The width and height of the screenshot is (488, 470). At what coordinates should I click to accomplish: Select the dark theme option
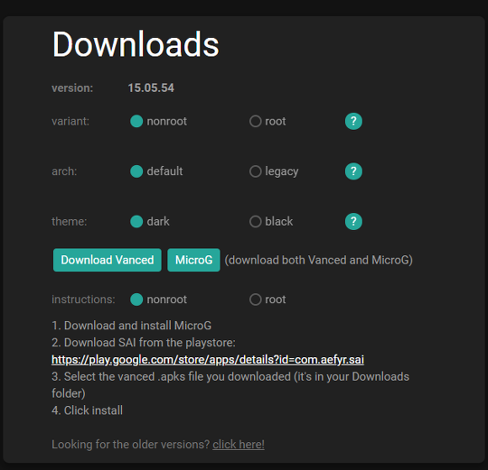coord(136,222)
